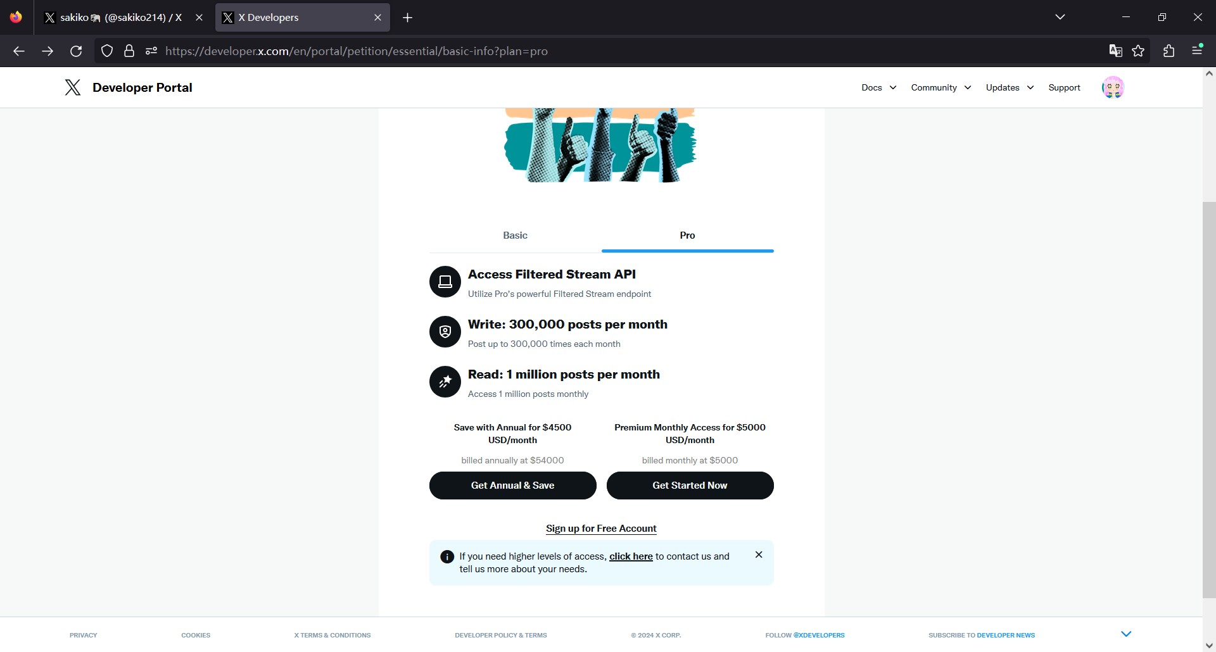Click the tracking protection shield icon

click(x=107, y=51)
